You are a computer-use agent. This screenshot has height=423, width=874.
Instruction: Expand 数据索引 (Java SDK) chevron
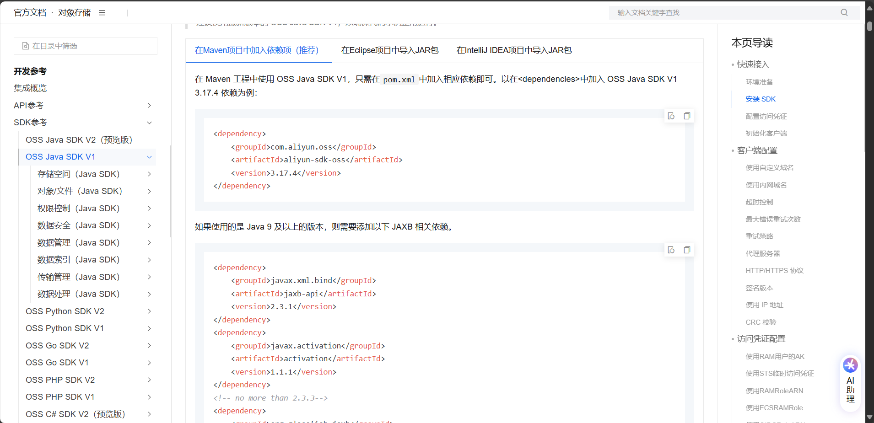[x=149, y=260]
